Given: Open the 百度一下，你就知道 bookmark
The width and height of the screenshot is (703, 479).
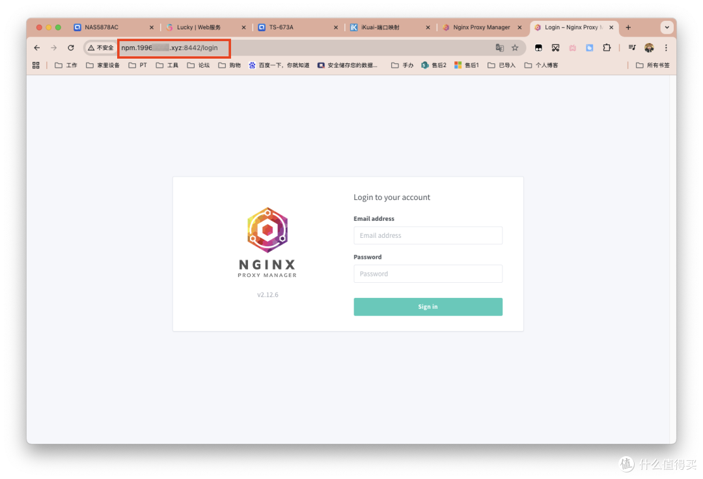Looking at the screenshot, I should [x=279, y=65].
